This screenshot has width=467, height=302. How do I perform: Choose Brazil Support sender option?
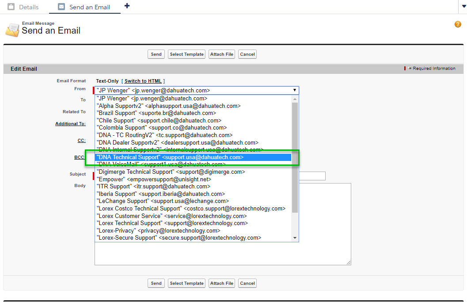pos(193,113)
